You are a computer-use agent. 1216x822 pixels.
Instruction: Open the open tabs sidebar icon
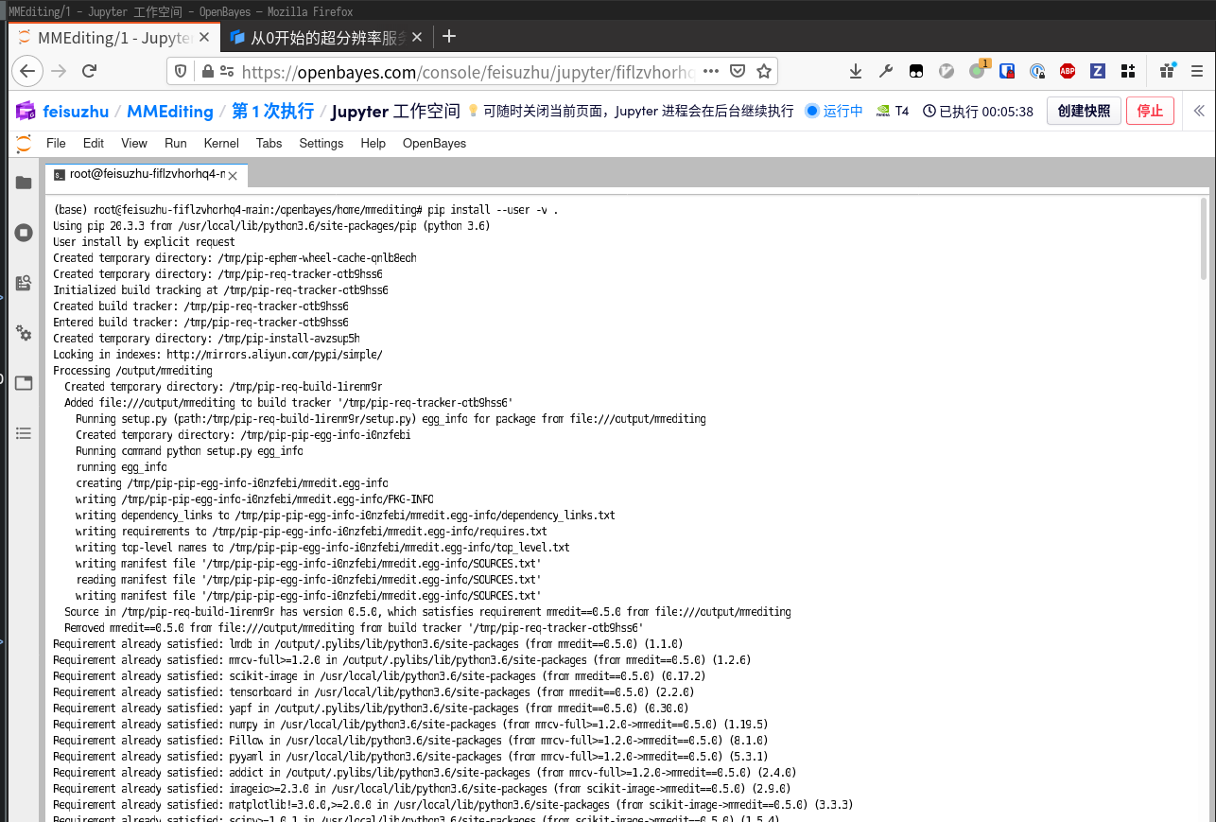point(24,383)
